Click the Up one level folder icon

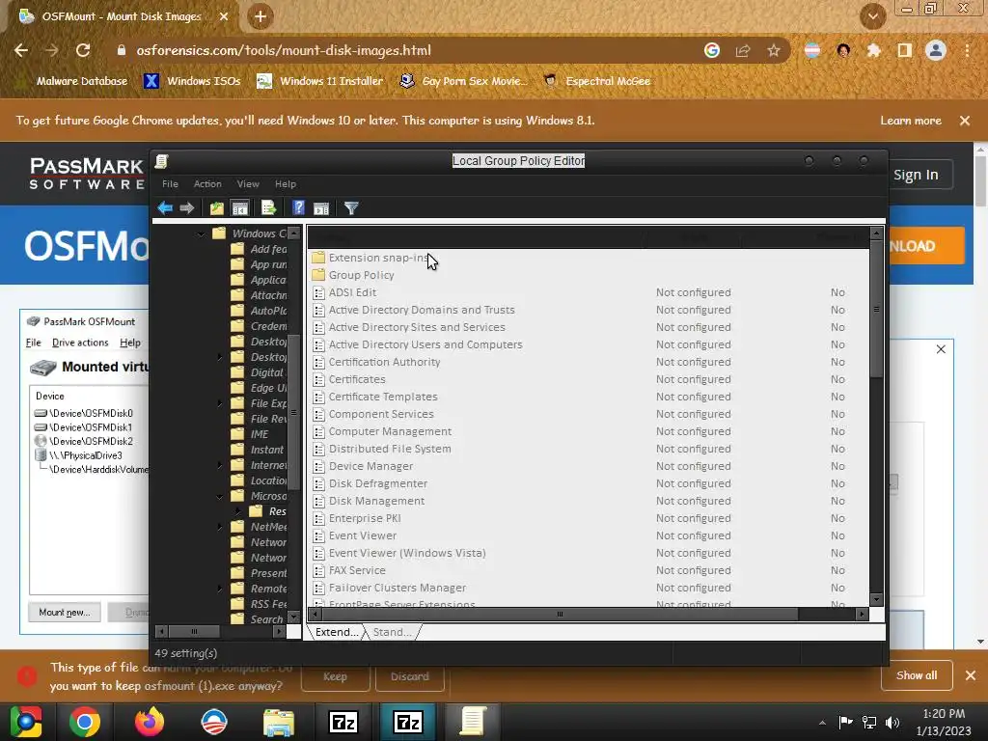point(217,208)
